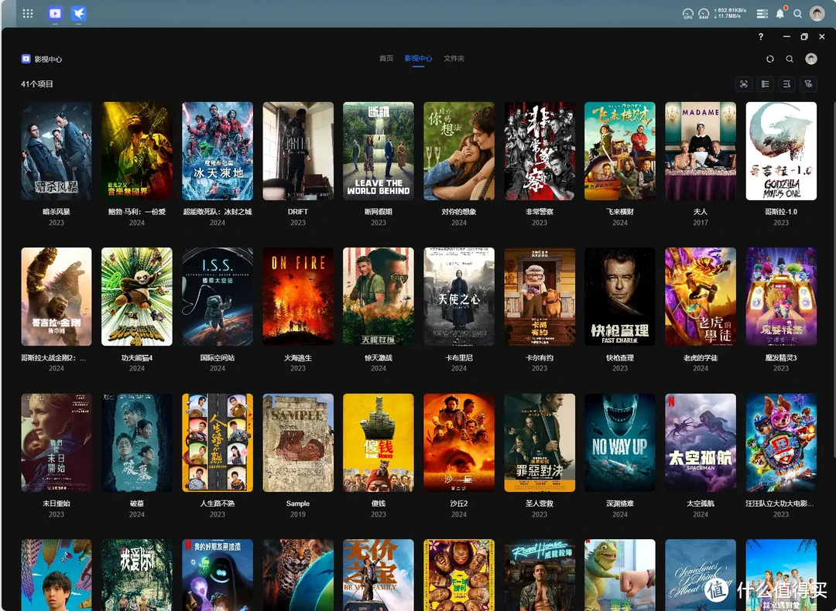This screenshot has width=836, height=611.
Task: Click the system search icon in top bar
Action: [797, 14]
